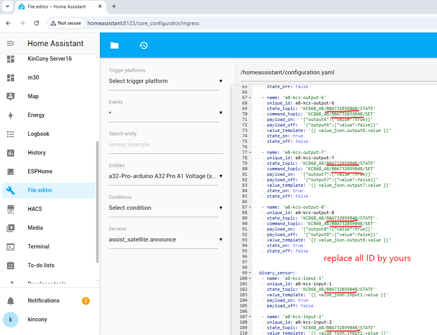Open a new browser tab
437x335 pixels.
[114, 6]
